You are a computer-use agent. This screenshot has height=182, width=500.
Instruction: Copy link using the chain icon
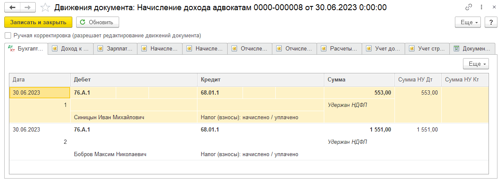pos(469,8)
